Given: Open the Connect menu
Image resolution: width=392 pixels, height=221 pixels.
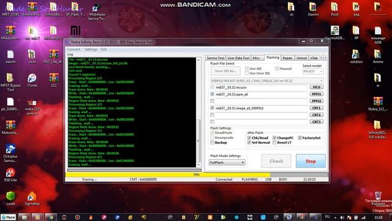Looking at the screenshot, I should 73,49.
